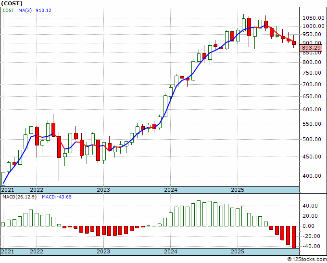The height and width of the screenshot is (263, 327).
Task: Click the tallest green MACD bar in mid-2024
Action: click(x=199, y=213)
